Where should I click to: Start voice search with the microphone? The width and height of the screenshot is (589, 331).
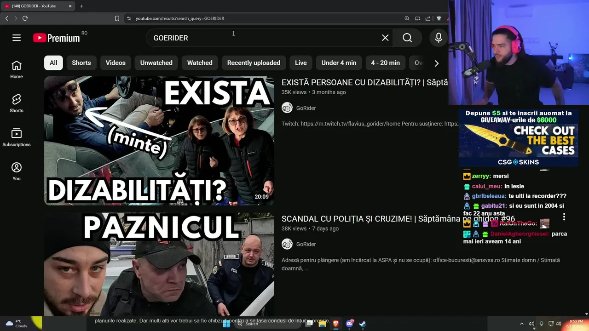click(x=439, y=38)
